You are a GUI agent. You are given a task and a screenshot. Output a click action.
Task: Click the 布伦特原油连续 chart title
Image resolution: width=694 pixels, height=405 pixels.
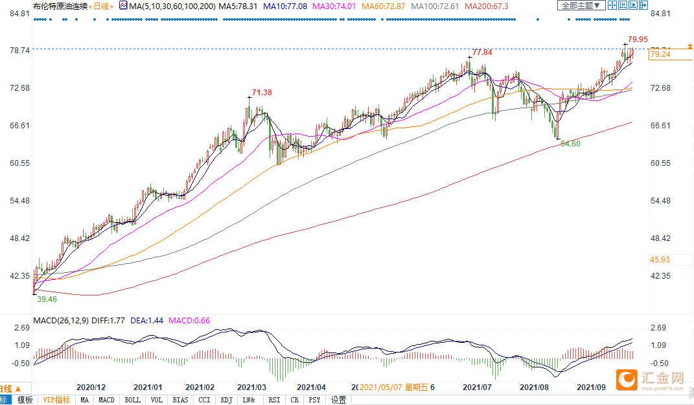point(60,6)
